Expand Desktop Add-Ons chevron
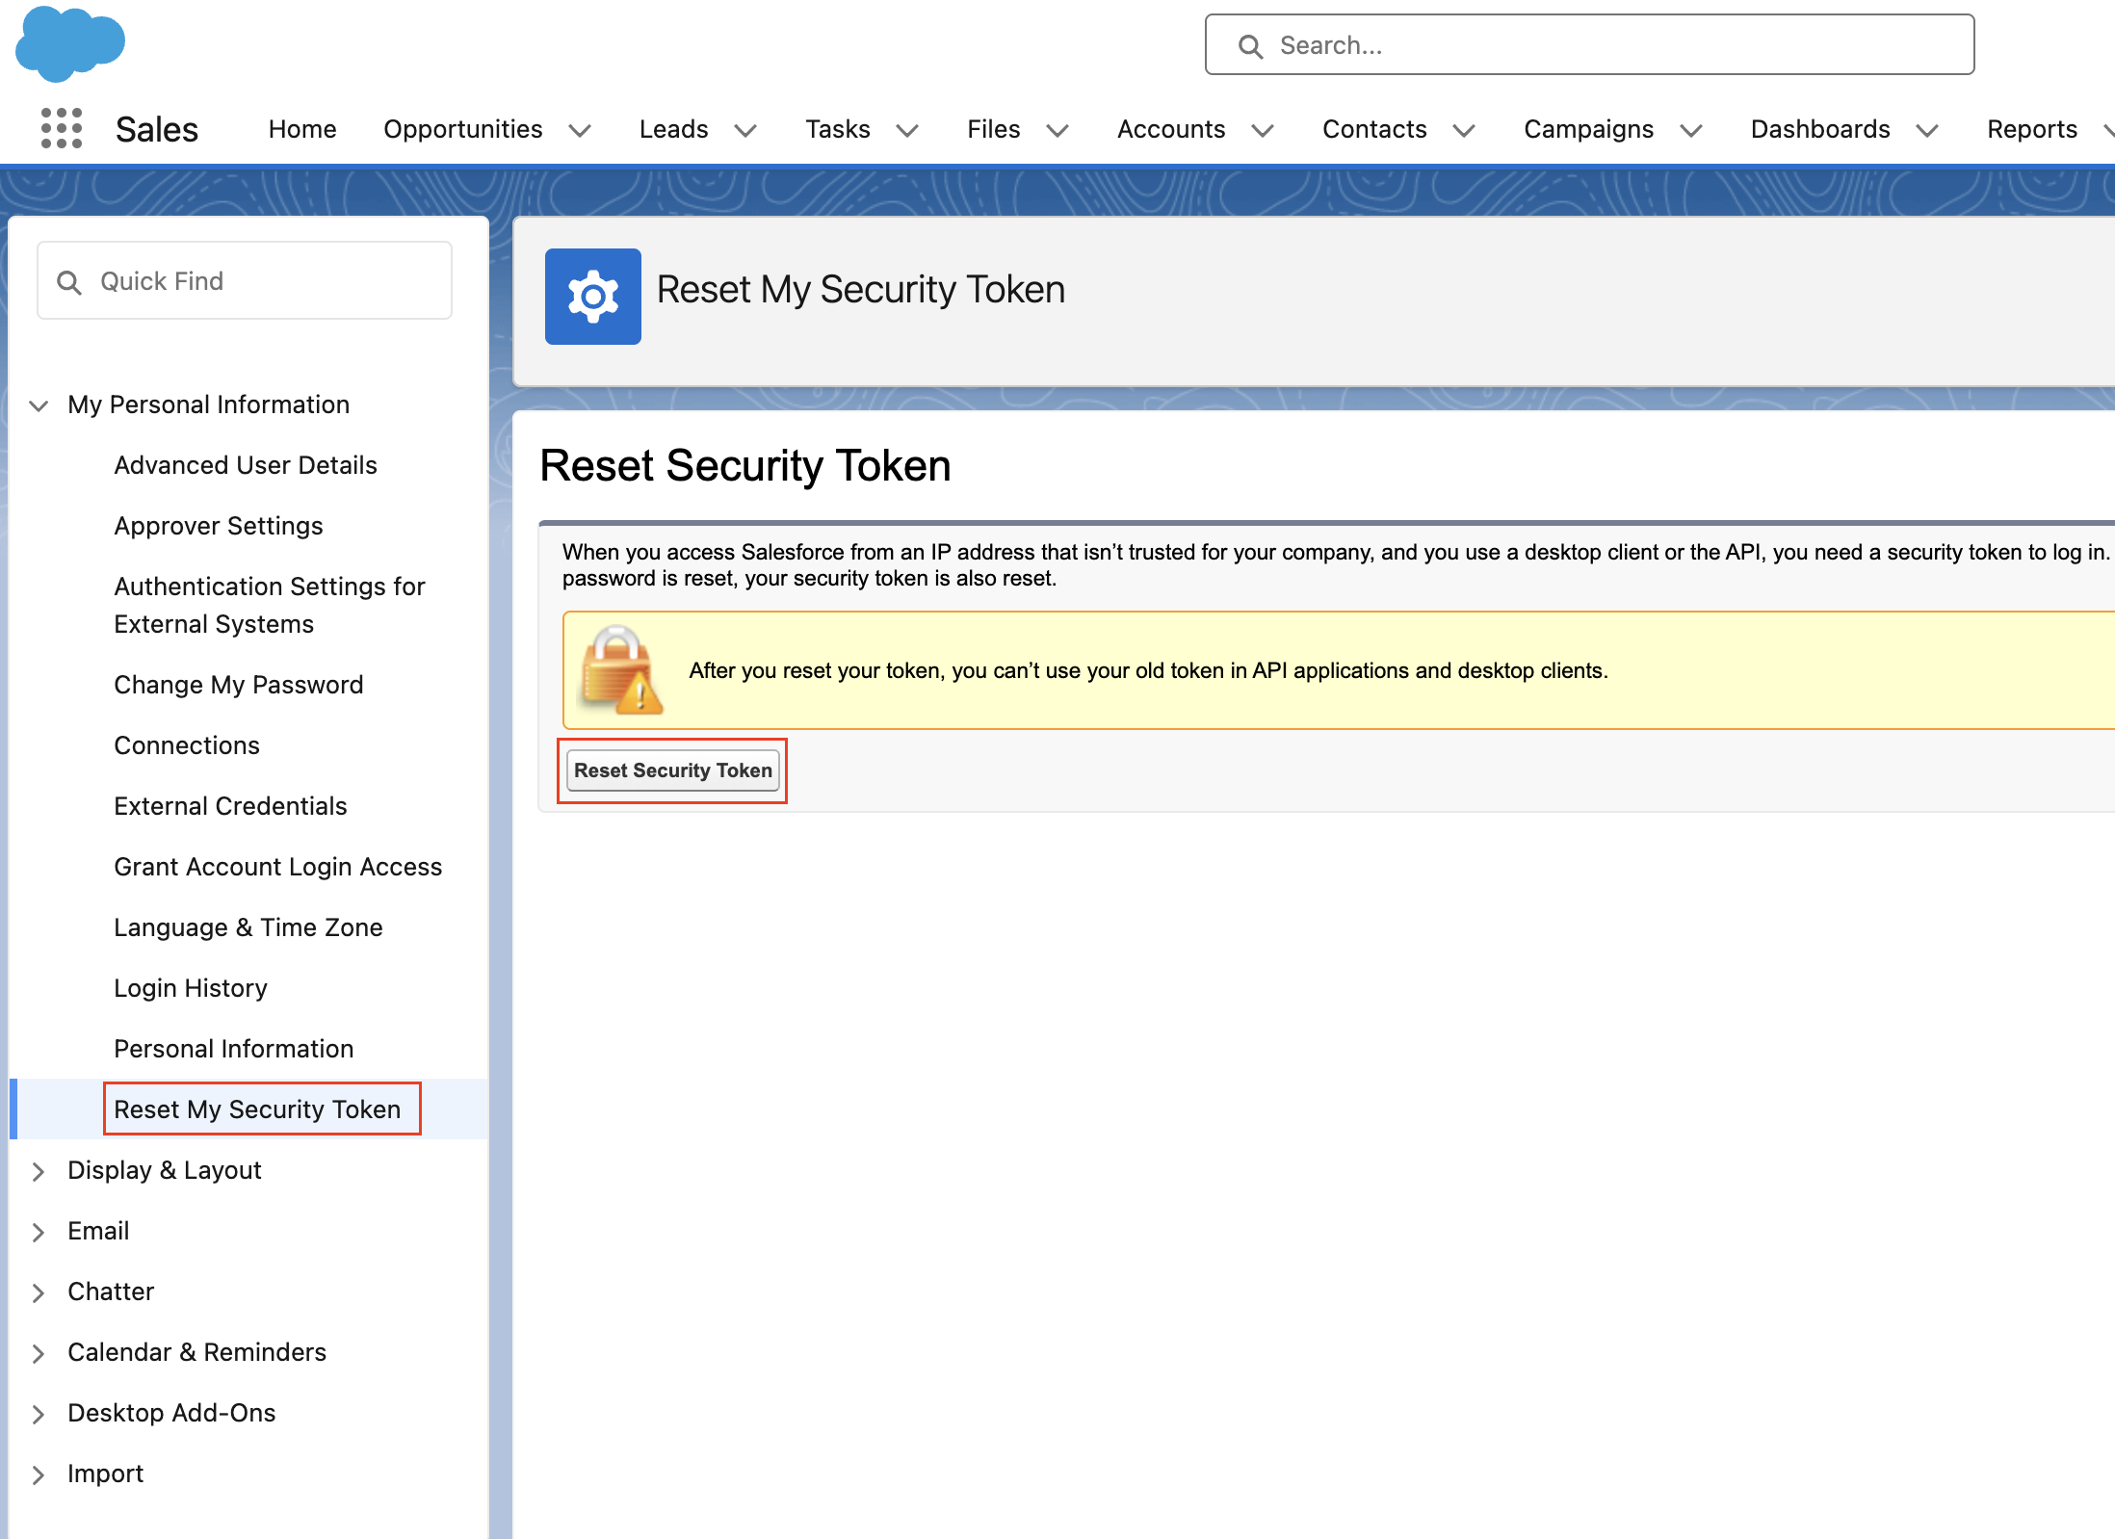 (39, 1414)
